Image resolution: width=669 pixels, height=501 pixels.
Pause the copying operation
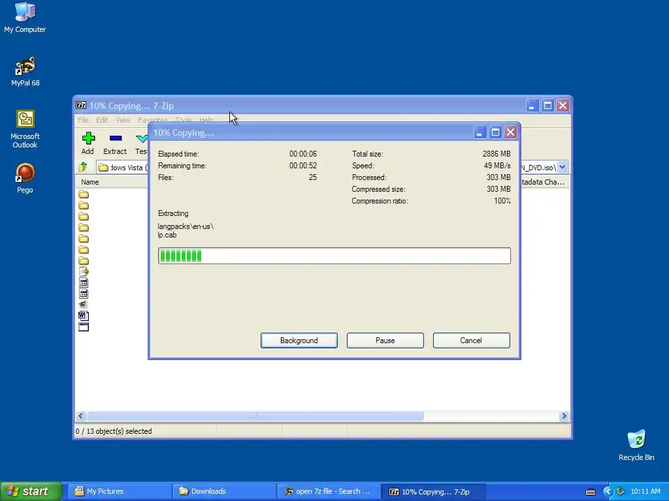point(385,341)
